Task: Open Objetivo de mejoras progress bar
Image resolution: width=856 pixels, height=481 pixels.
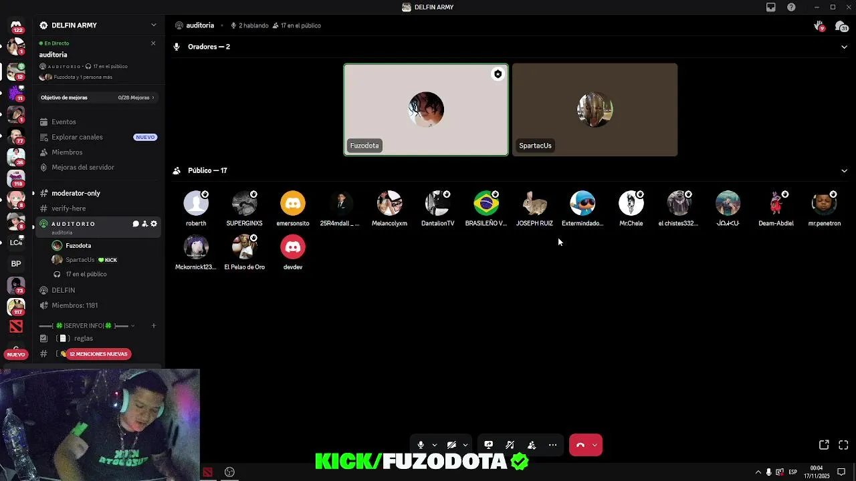Action: click(x=98, y=98)
